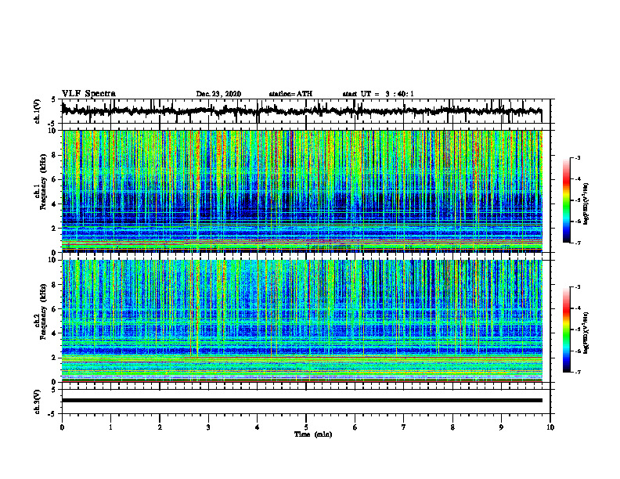Click time axis tick label "4"
Screen dimensions: 620x479
(258, 427)
